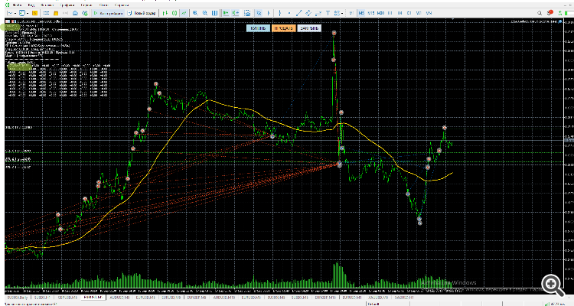The height and width of the screenshot is (306, 574).
Task: Select the Fibonacci retracement tool
Action: [x=318, y=13]
